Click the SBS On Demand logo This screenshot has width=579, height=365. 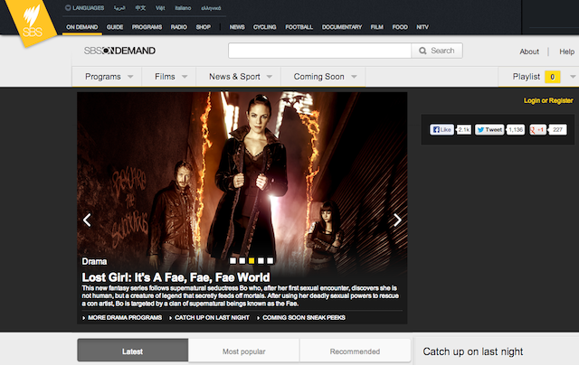pyautogui.click(x=119, y=51)
